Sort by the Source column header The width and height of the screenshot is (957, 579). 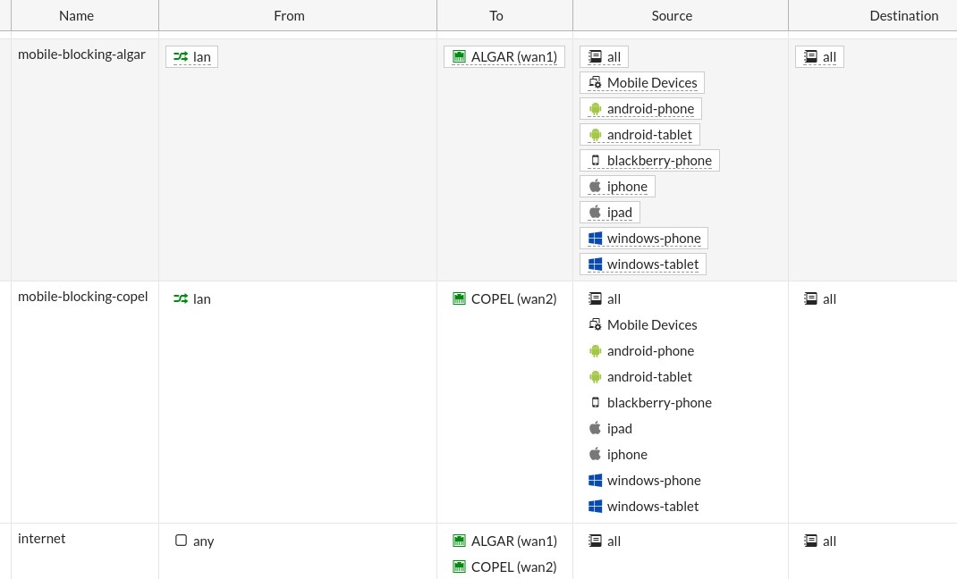[672, 15]
